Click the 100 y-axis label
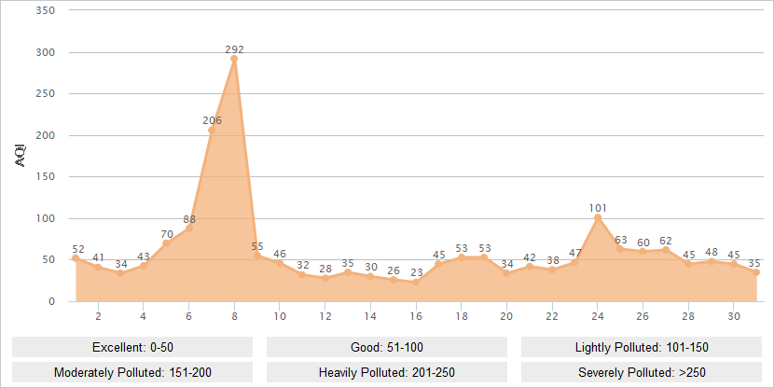 pyautogui.click(x=46, y=218)
